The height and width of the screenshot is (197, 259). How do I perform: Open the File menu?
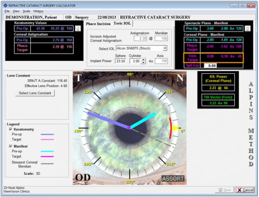point(7,11)
